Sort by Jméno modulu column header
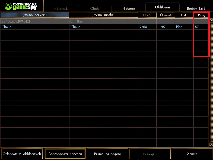This screenshot has width=213, height=160. (104, 15)
